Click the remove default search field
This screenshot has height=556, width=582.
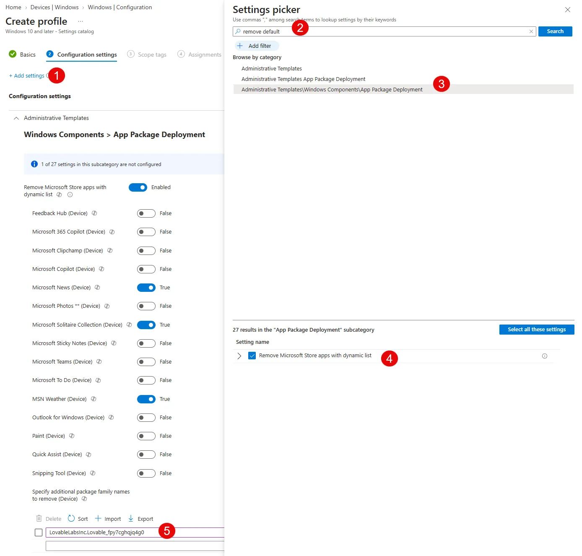385,31
